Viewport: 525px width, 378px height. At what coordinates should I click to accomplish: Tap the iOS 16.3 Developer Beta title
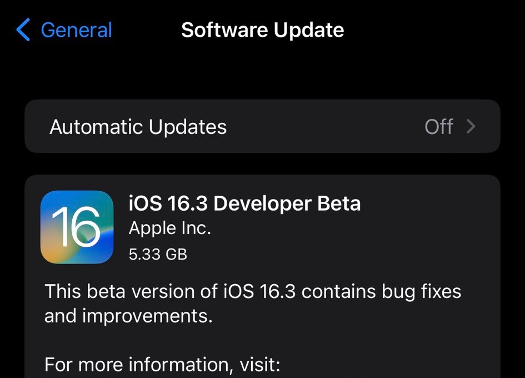245,203
